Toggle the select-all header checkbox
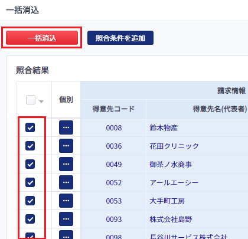 point(31,100)
